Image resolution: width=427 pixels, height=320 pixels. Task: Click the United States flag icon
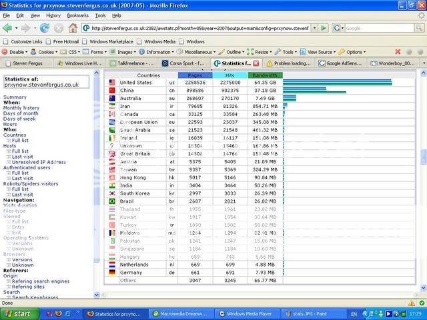coord(112,83)
